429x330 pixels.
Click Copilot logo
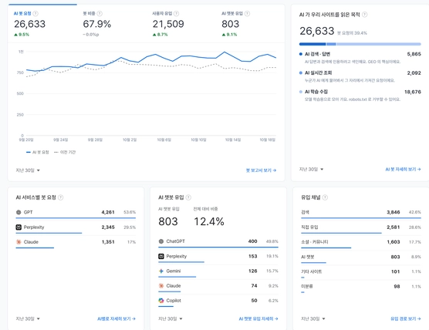[x=161, y=301]
